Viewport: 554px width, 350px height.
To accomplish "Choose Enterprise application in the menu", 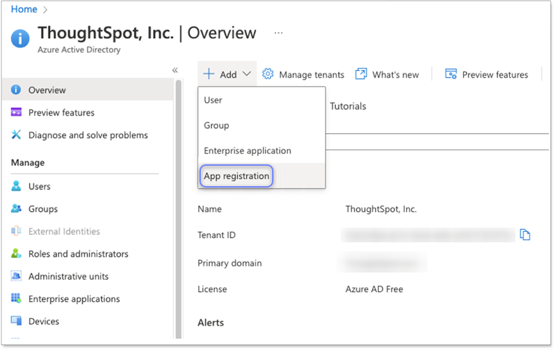I will pyautogui.click(x=248, y=151).
